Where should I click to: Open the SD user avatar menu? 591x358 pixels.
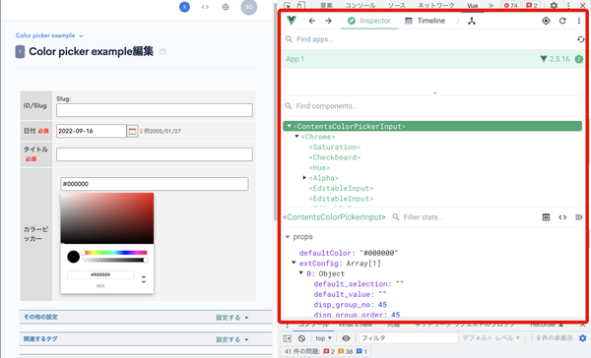[249, 7]
